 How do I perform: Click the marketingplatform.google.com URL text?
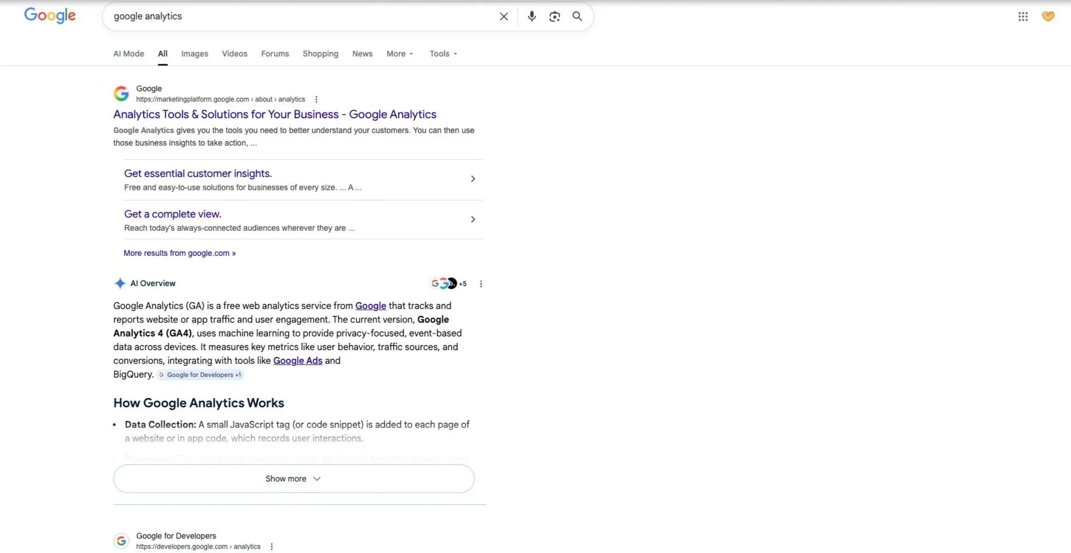(x=221, y=99)
